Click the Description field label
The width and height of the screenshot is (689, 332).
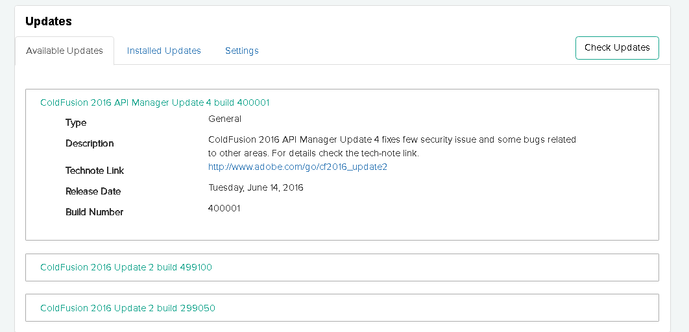[x=90, y=143]
